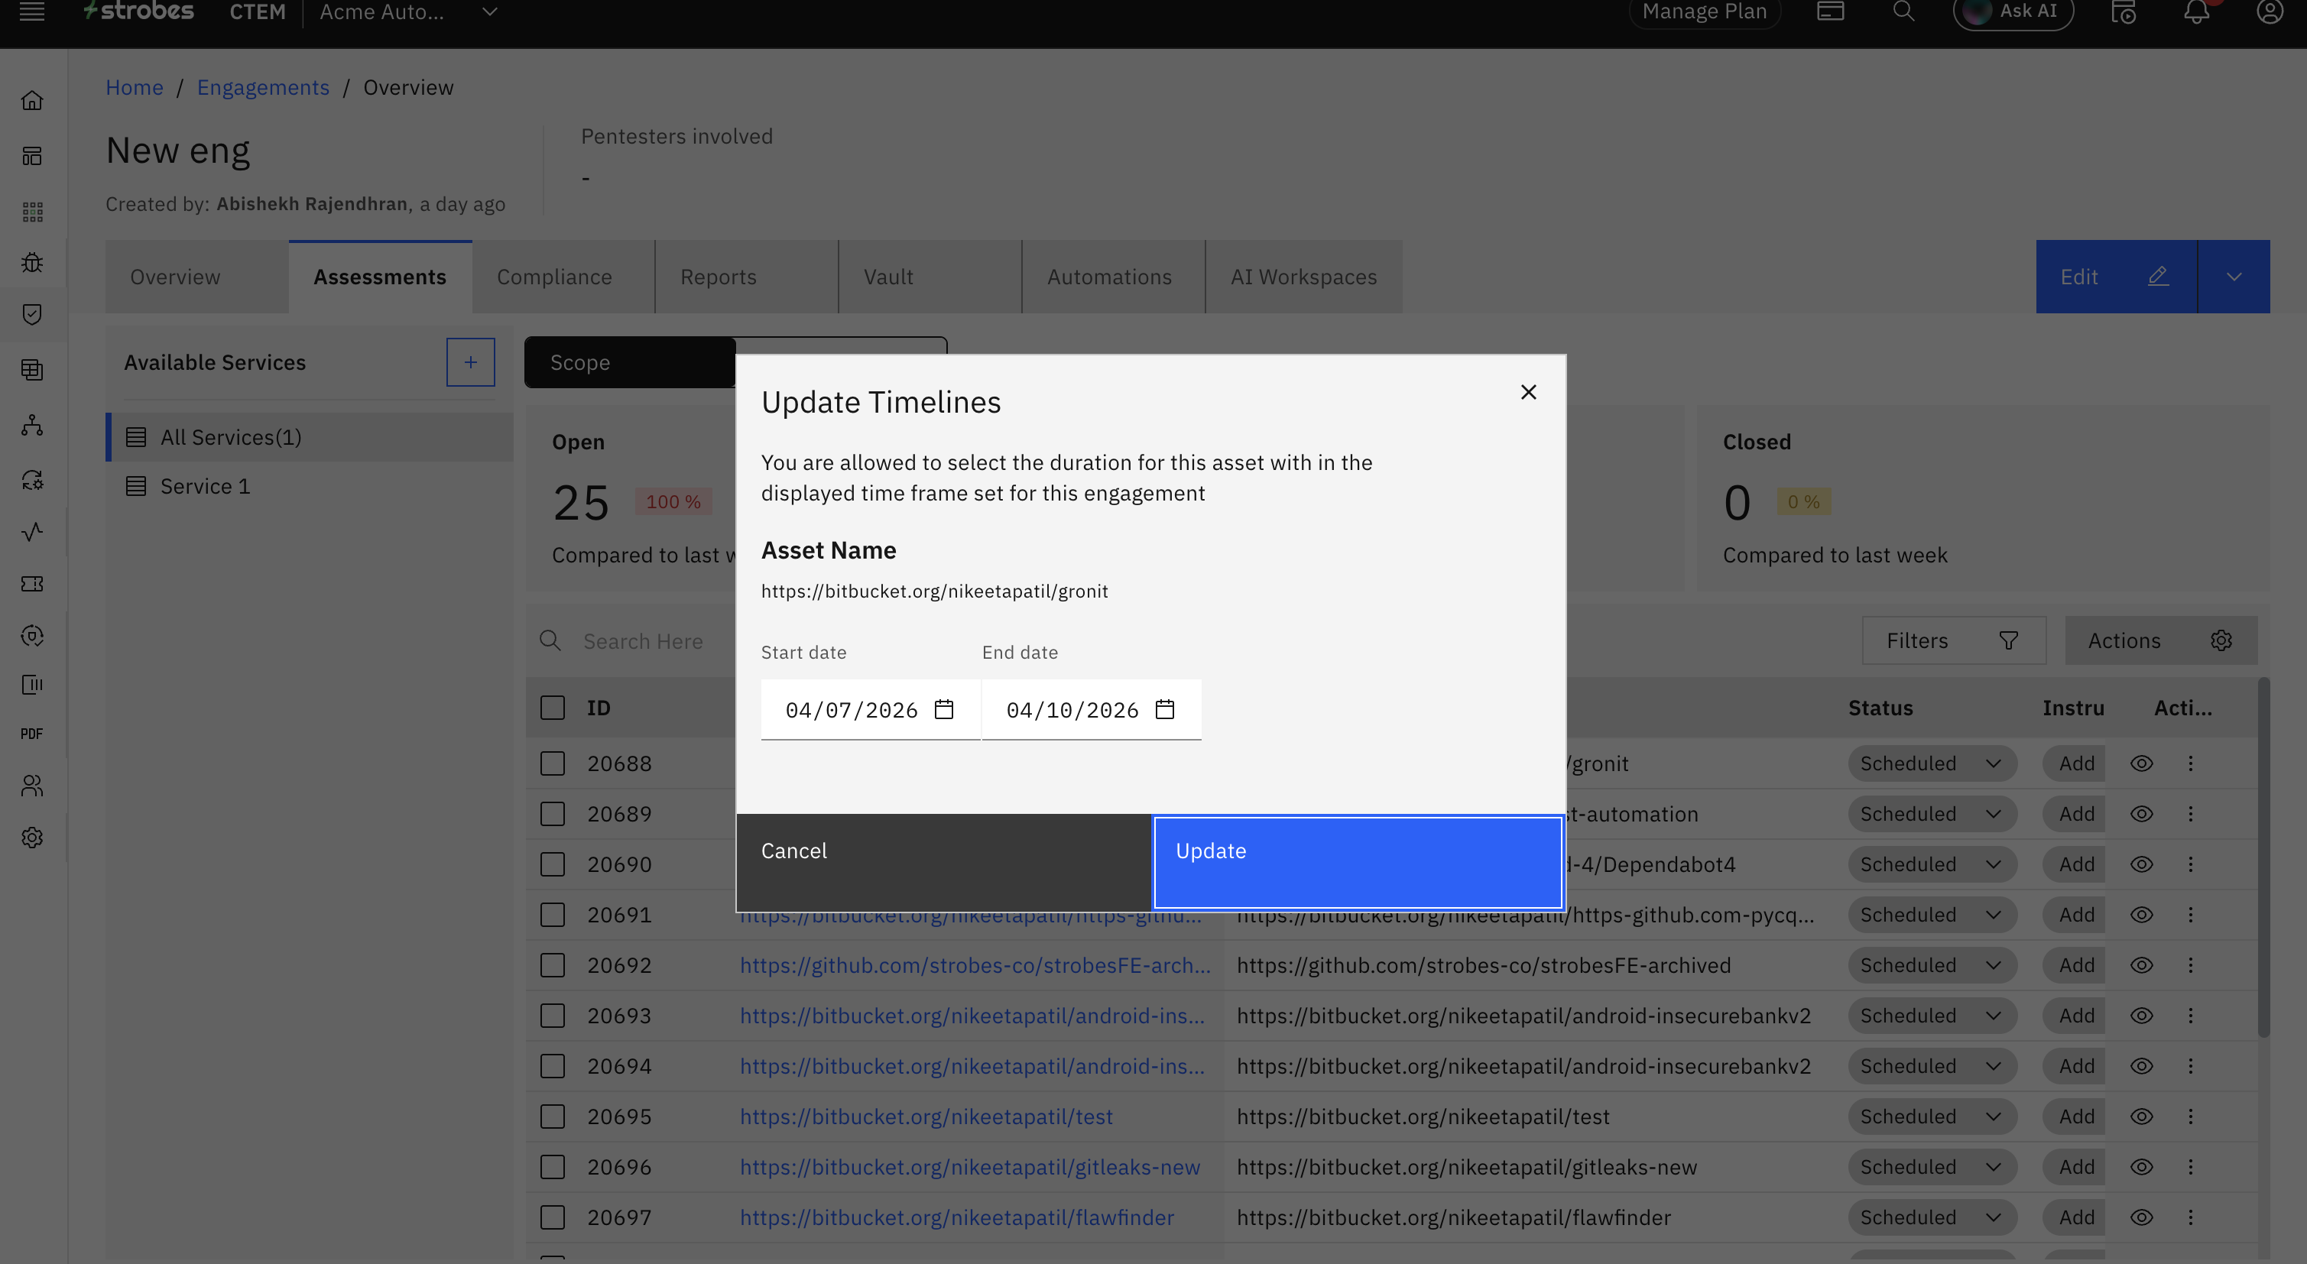The width and height of the screenshot is (2307, 1264).
Task: Click the bug icon in left sidebar
Action: pos(32,262)
